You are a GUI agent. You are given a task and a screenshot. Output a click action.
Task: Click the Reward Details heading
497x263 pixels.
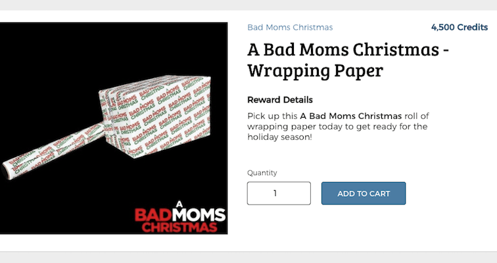[280, 100]
